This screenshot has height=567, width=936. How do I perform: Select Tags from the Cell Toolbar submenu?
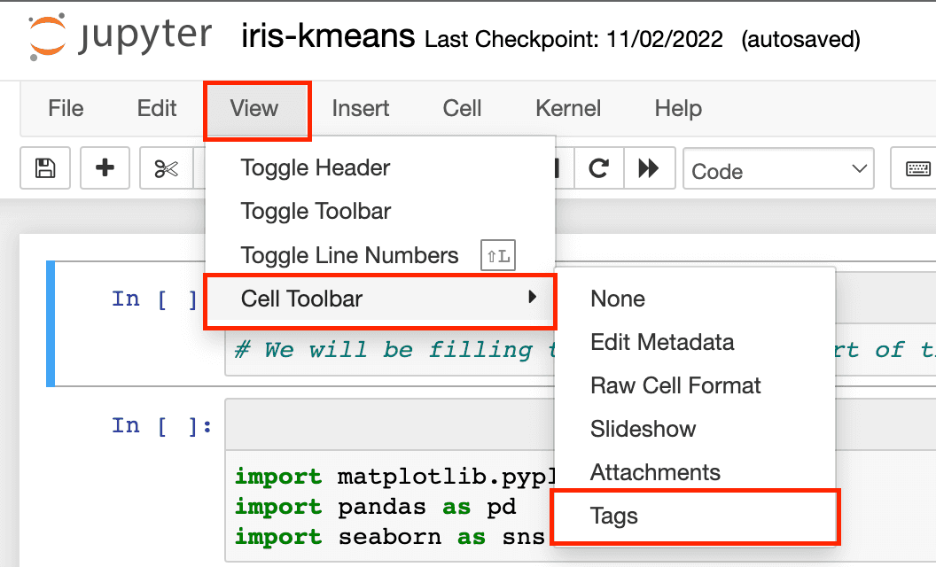click(614, 517)
